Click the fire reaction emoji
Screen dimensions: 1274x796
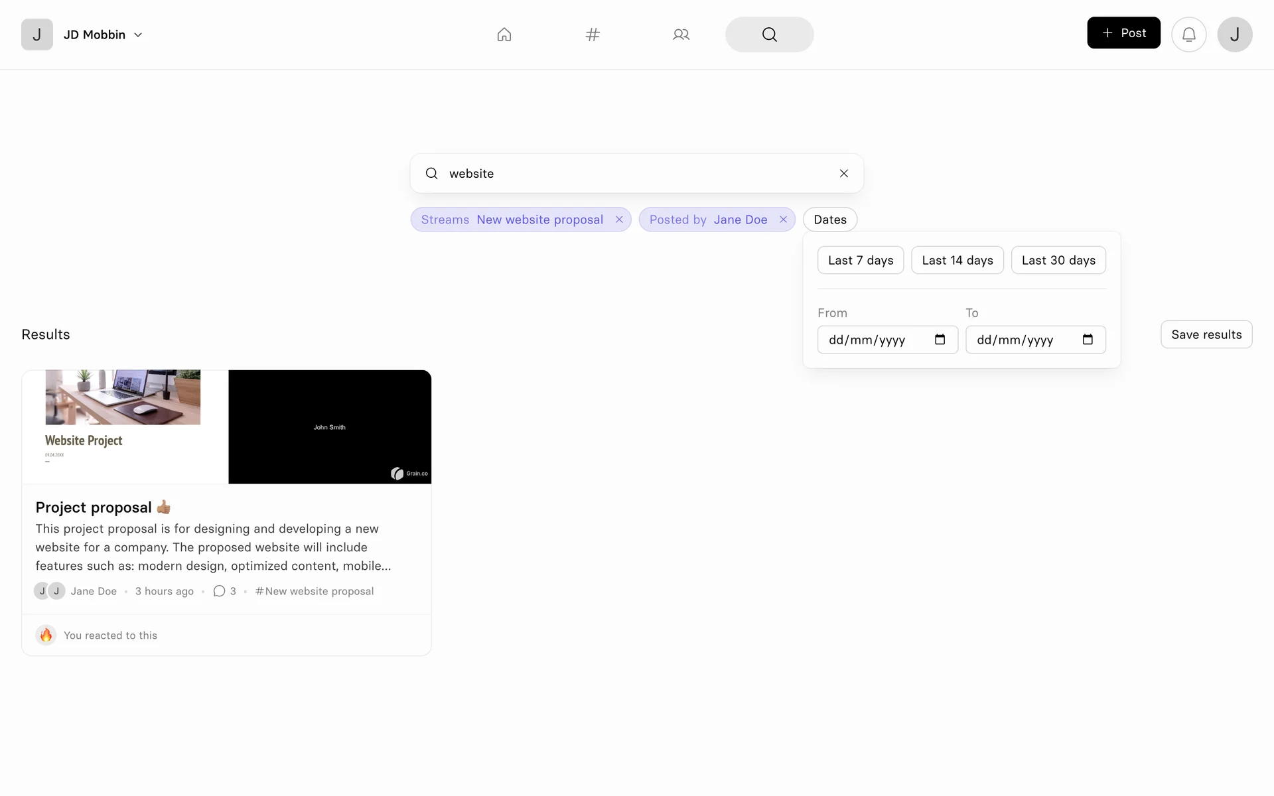coord(46,635)
